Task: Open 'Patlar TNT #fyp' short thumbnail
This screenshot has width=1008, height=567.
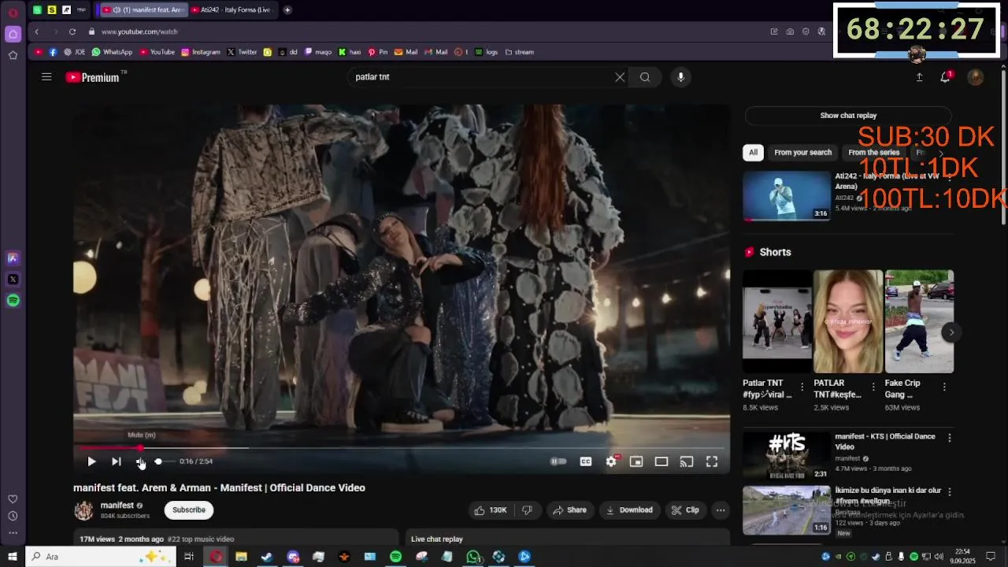Action: [x=776, y=321]
